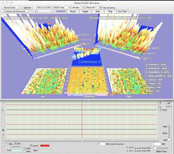Click the A: Alpha:8..12Hz band label
The image size is (174, 154).
[154, 80]
